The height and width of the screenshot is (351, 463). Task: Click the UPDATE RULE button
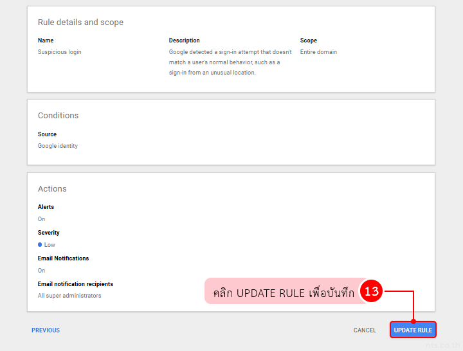point(413,330)
